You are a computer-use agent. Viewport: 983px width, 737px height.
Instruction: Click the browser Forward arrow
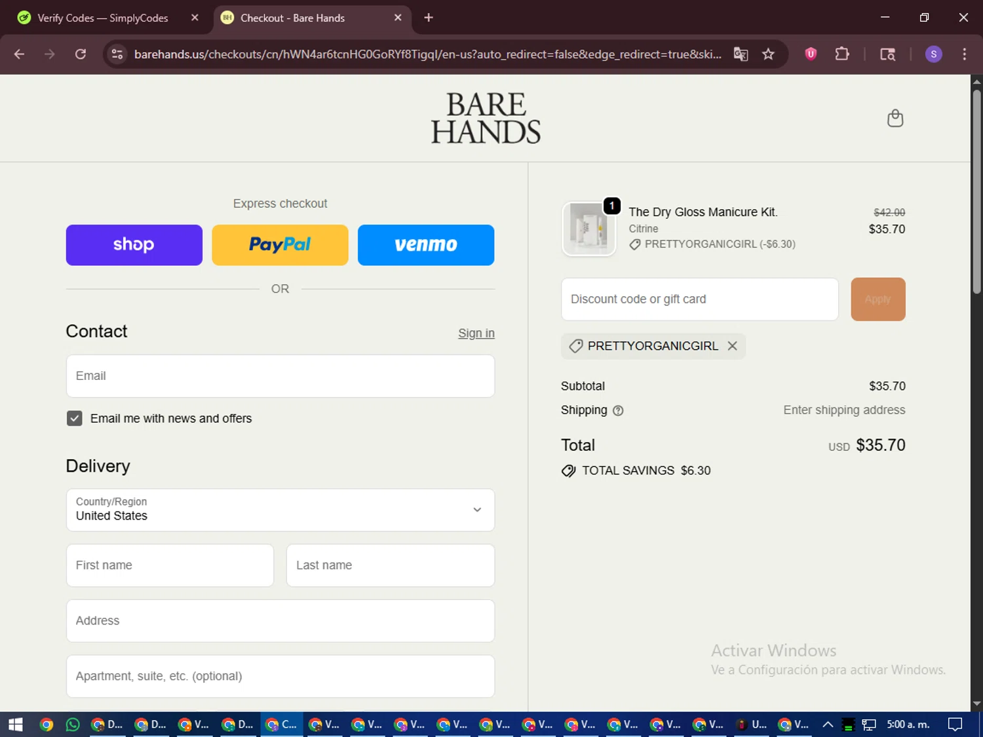point(50,54)
